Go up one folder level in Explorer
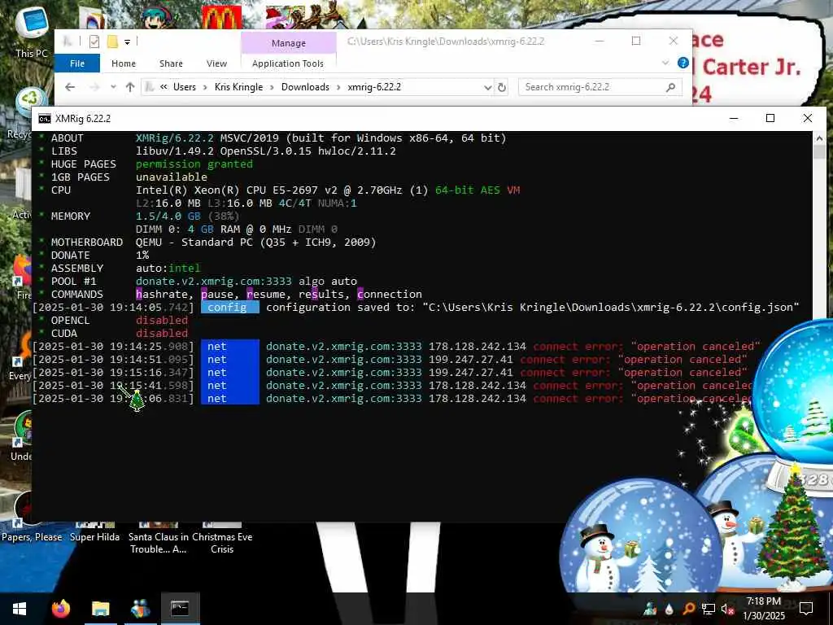The image size is (833, 625). click(130, 87)
